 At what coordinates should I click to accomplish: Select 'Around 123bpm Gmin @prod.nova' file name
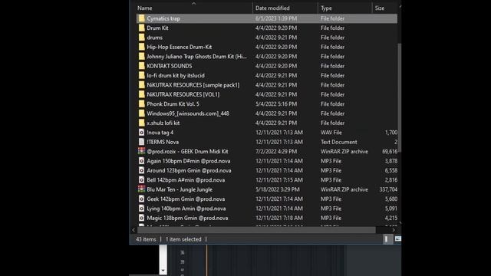point(189,170)
